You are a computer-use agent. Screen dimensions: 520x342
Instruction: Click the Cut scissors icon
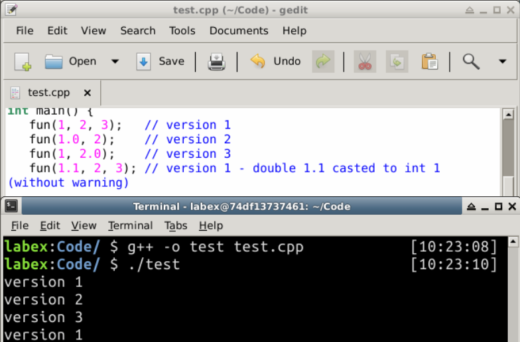(x=364, y=62)
